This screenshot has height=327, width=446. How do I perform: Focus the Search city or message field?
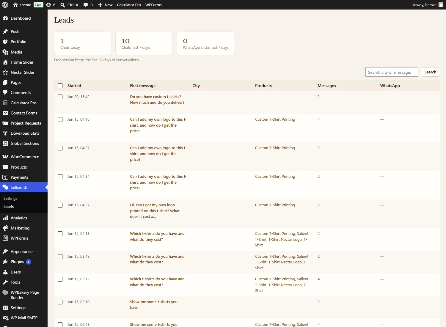[x=392, y=72]
